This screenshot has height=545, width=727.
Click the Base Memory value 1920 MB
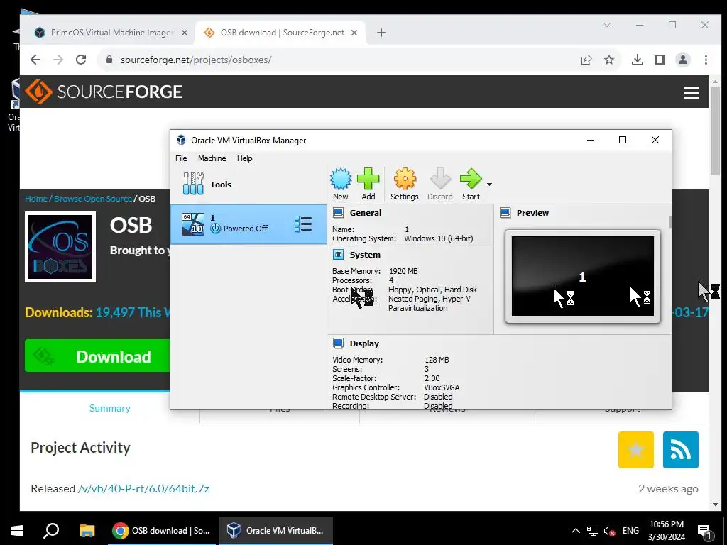(x=403, y=271)
